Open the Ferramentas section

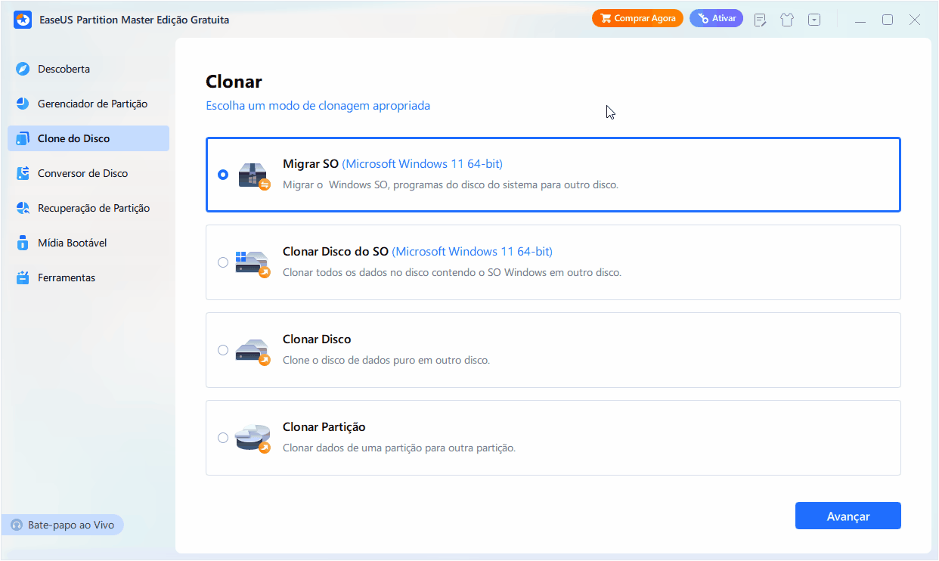[x=88, y=277]
